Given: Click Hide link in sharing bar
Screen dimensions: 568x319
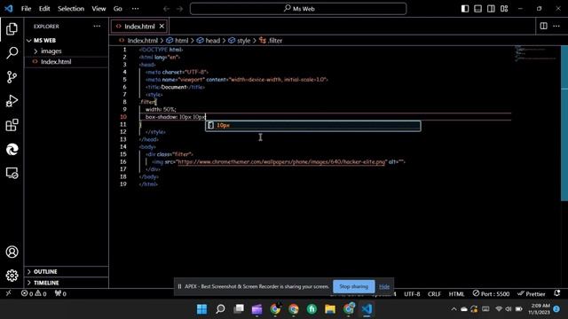Looking at the screenshot, I should click(x=384, y=286).
